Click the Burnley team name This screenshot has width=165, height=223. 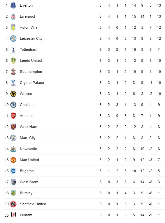(x=26, y=193)
